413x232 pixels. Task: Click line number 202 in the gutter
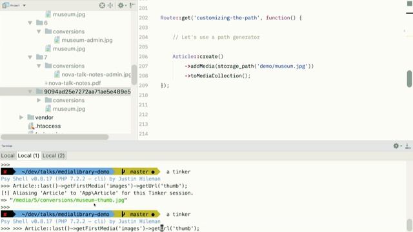tap(143, 18)
